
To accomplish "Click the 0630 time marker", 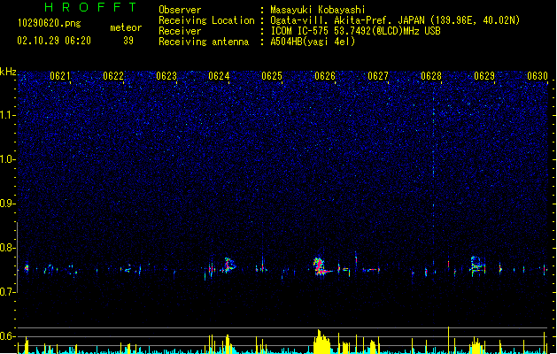I will (538, 76).
